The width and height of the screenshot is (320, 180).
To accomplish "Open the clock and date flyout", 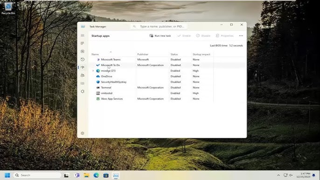I will [x=304, y=175].
